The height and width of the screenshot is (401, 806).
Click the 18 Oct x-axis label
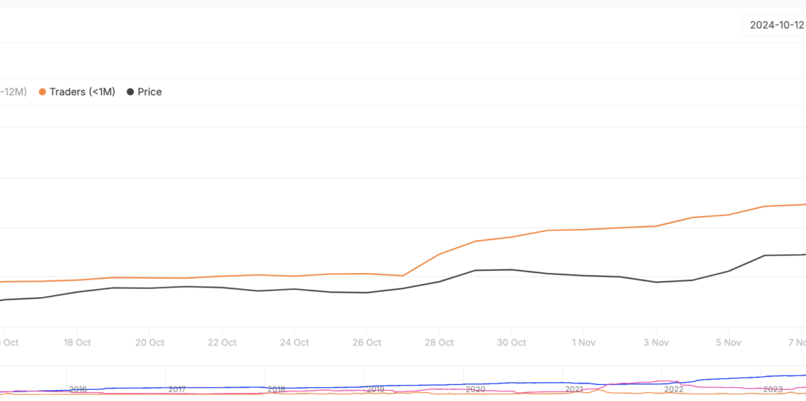click(77, 342)
